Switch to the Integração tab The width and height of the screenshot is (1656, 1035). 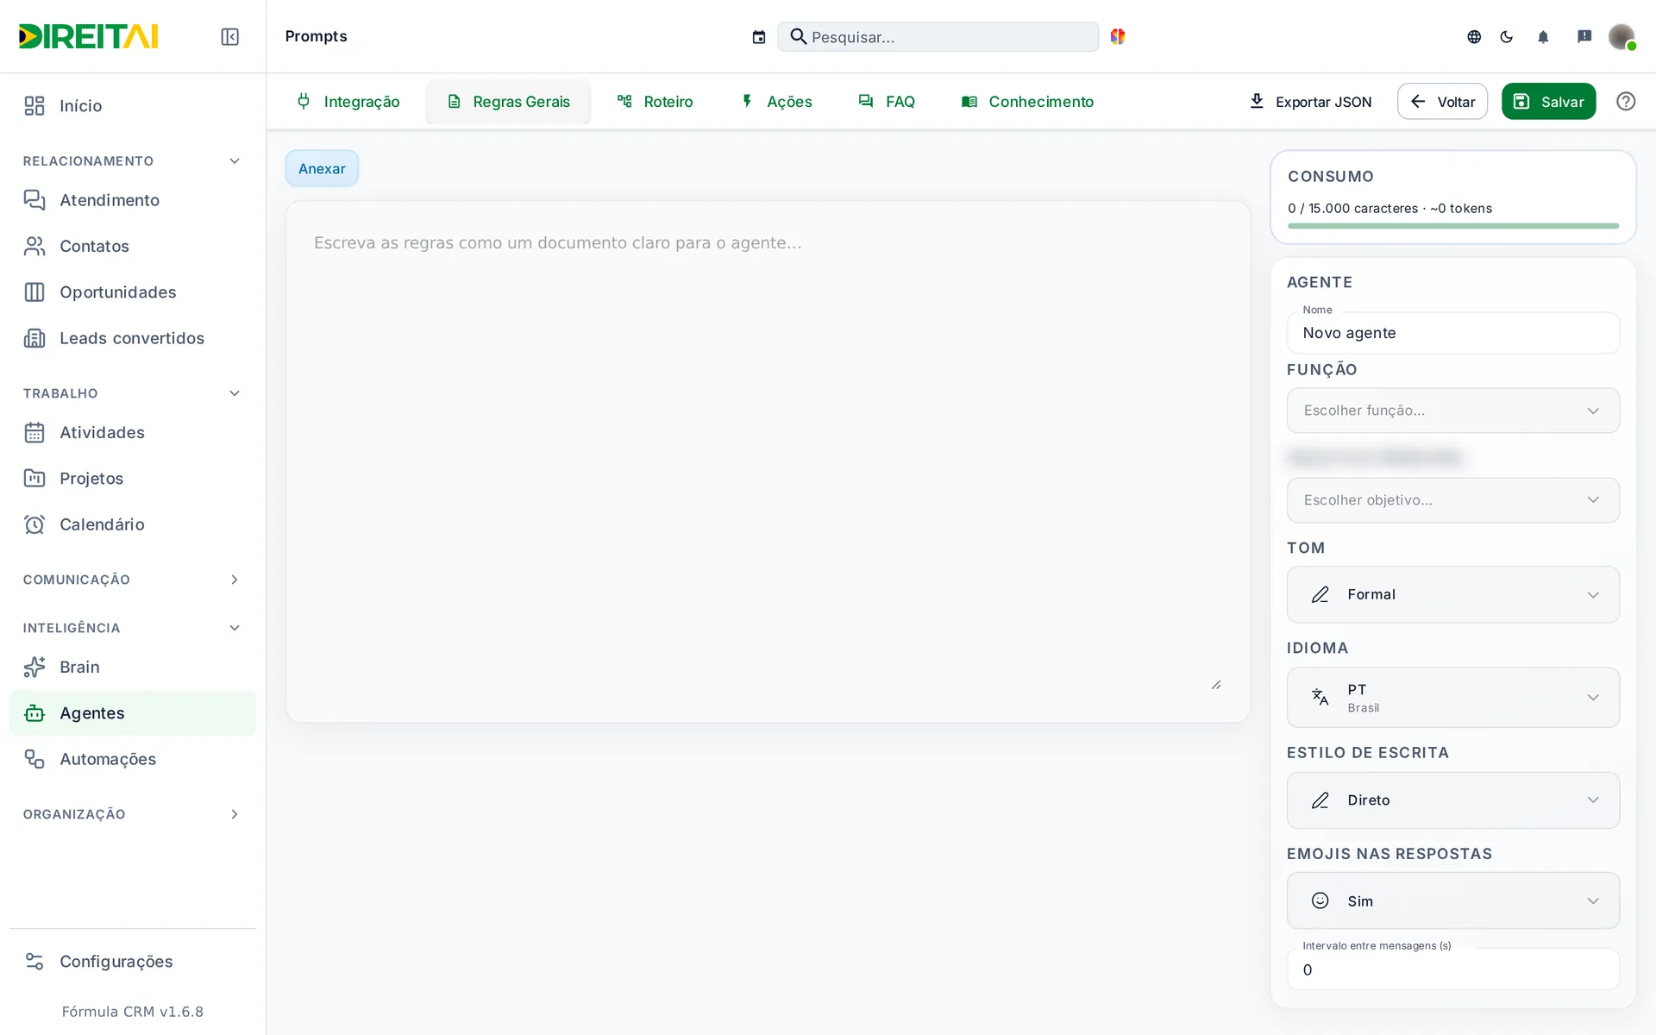[x=348, y=102]
